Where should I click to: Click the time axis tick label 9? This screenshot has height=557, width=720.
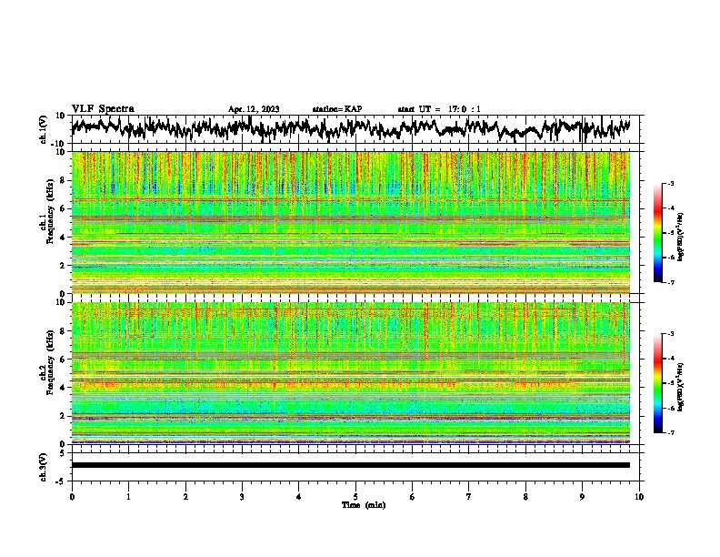pos(582,497)
